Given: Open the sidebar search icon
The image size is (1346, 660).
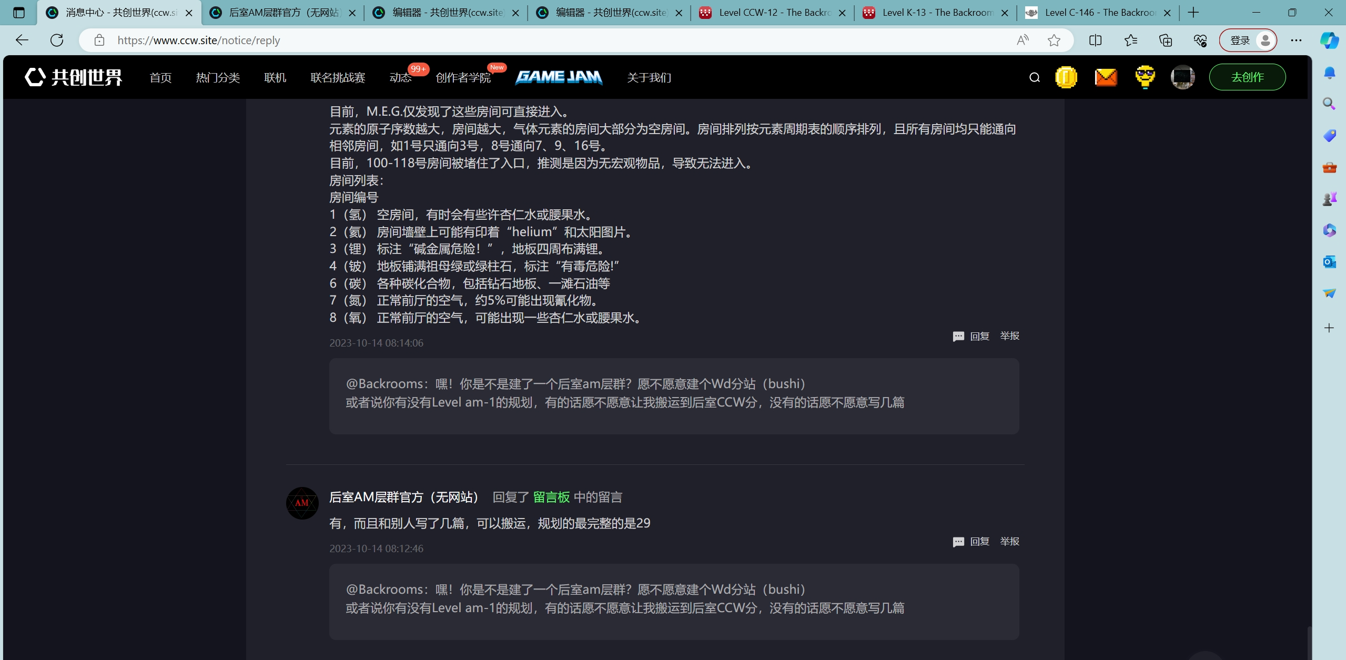Looking at the screenshot, I should 1329,104.
